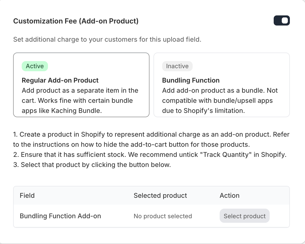The width and height of the screenshot is (305, 244).
Task: Choose the Bundling Function option card
Action: pos(221,85)
